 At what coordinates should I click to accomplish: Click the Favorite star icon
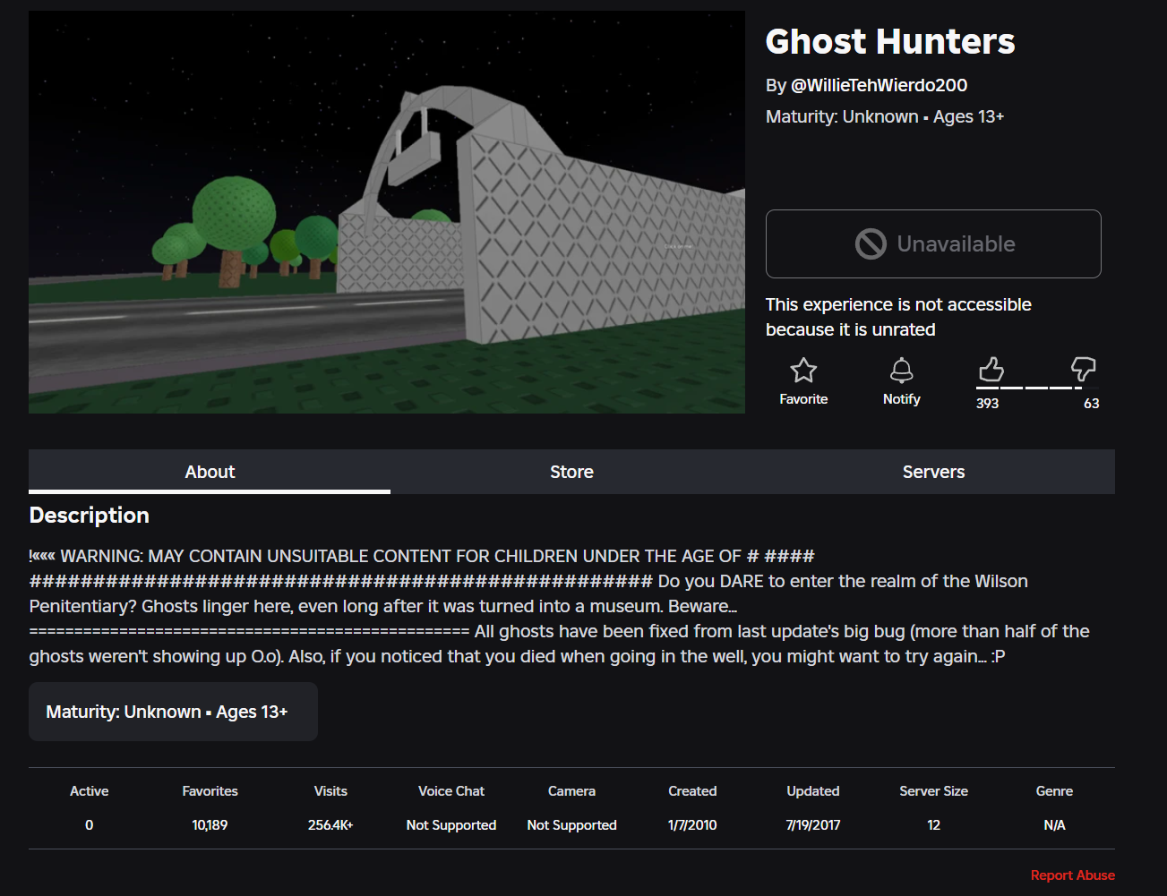point(803,370)
